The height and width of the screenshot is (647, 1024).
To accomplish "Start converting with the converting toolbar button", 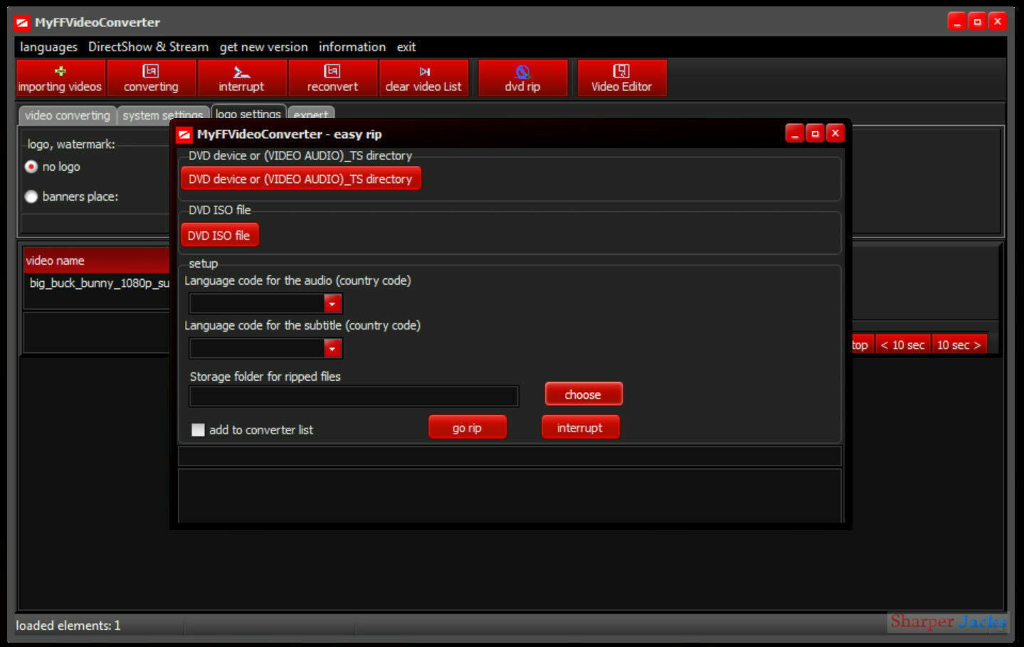I will point(151,78).
